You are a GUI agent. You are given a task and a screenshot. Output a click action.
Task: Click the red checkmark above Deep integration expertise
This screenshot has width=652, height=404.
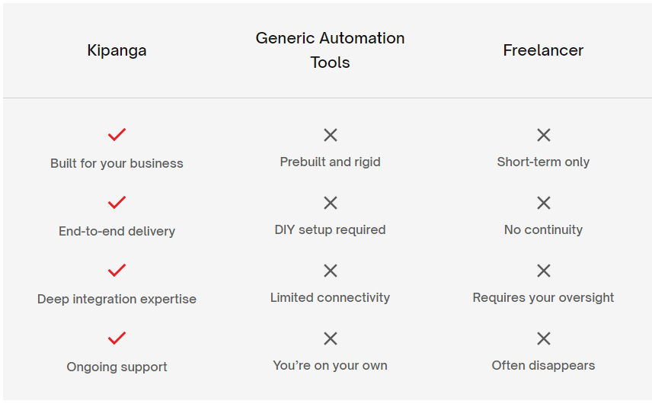(x=117, y=271)
